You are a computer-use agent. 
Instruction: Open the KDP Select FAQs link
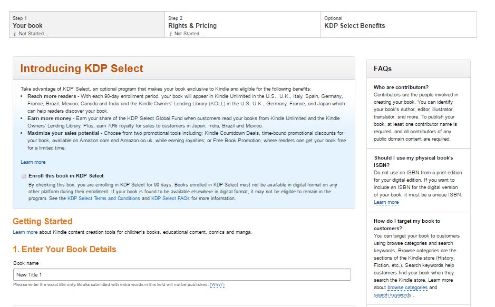pos(169,199)
